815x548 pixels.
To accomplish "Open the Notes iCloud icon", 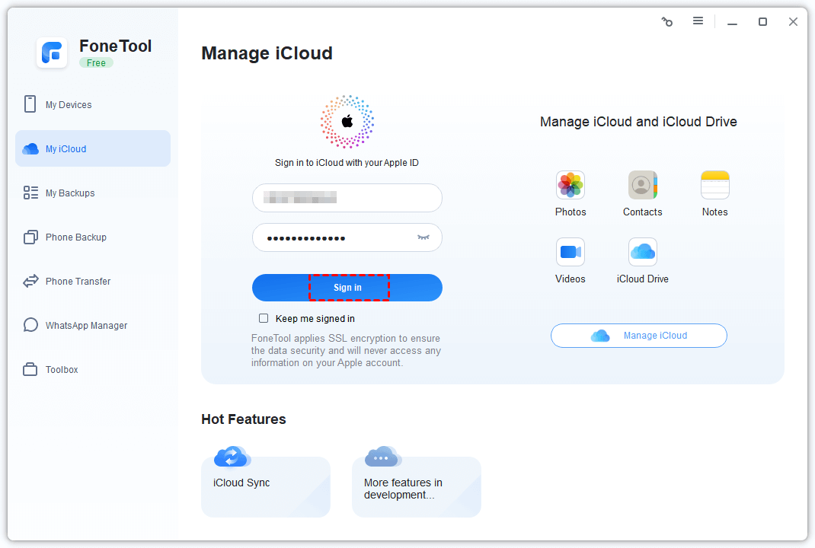I will (x=714, y=185).
